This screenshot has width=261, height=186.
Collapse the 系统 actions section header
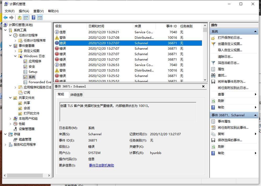coord(255,31)
